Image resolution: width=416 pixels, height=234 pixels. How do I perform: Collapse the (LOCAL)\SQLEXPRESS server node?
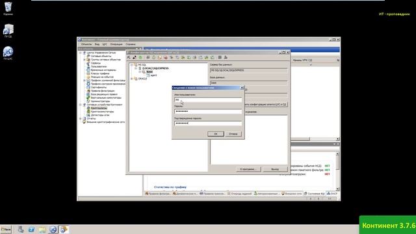point(136,68)
